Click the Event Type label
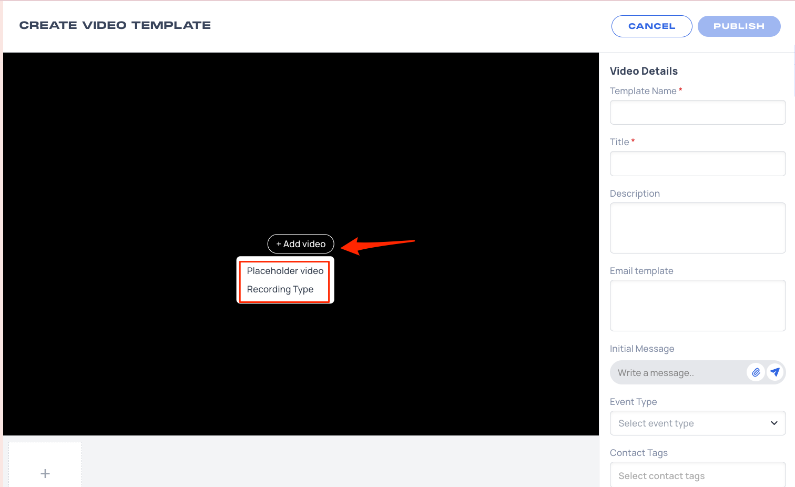Viewport: 795px width, 487px height. point(633,402)
